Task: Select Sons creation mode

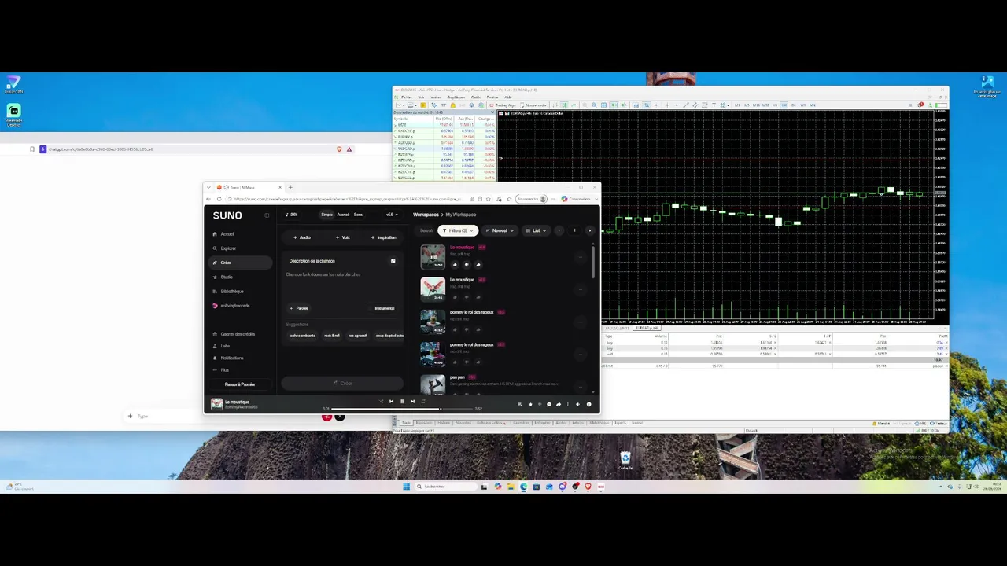Action: click(358, 215)
